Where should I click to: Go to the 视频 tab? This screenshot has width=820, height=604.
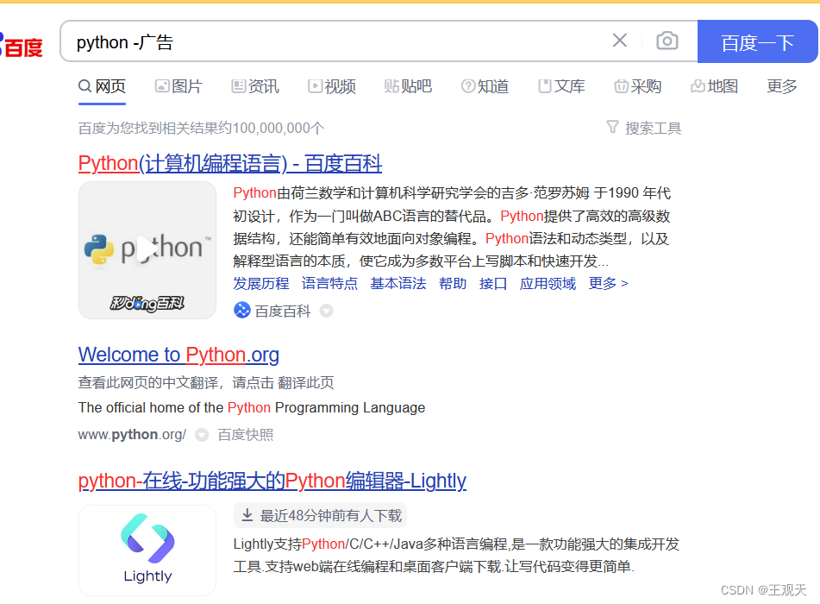point(332,86)
